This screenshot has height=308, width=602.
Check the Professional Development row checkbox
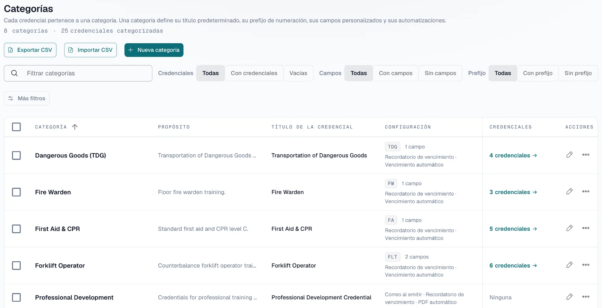click(x=16, y=297)
